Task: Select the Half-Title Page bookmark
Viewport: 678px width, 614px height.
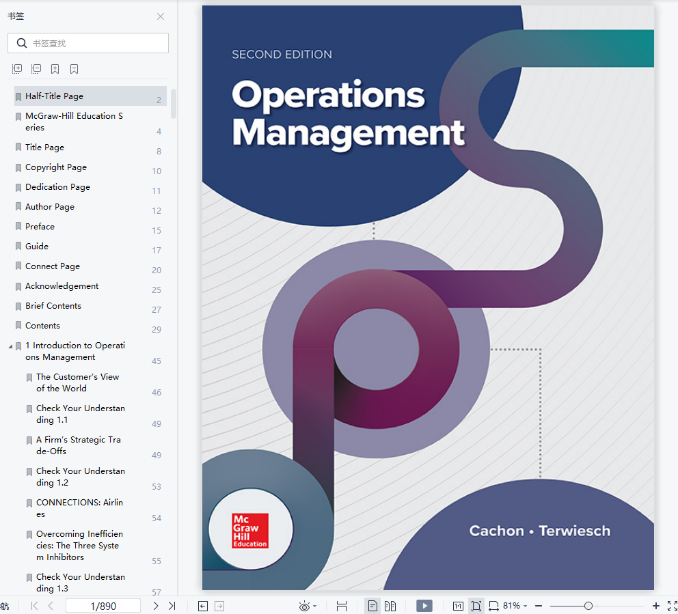Action: [x=90, y=96]
